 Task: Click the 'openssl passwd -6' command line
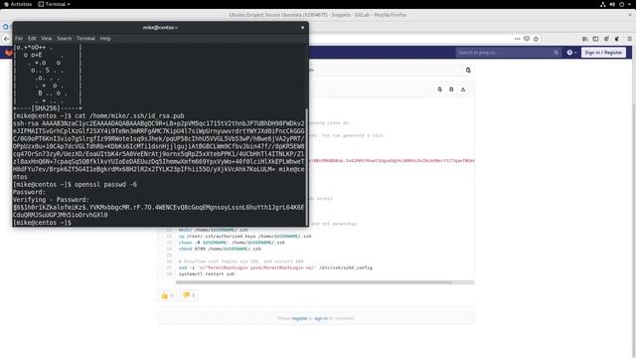[75, 184]
